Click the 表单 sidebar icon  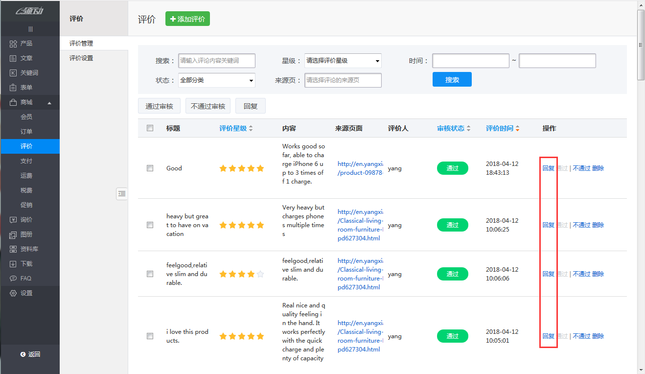coord(24,87)
